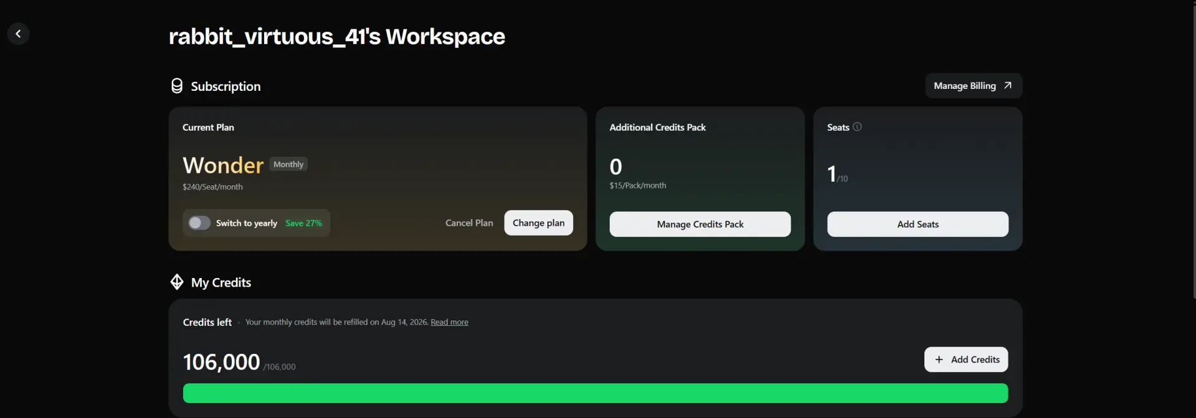The image size is (1196, 418).
Task: Click the green credits progress bar
Action: click(596, 393)
